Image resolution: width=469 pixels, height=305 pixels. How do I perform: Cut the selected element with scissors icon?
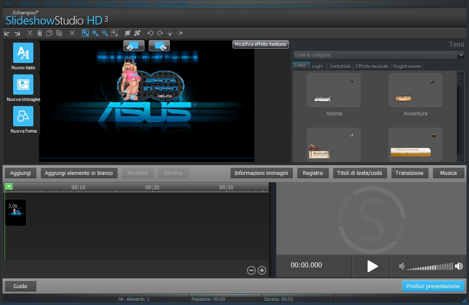tap(30, 33)
